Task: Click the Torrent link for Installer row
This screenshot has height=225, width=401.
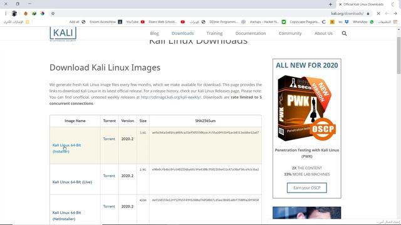Action: coord(109,139)
